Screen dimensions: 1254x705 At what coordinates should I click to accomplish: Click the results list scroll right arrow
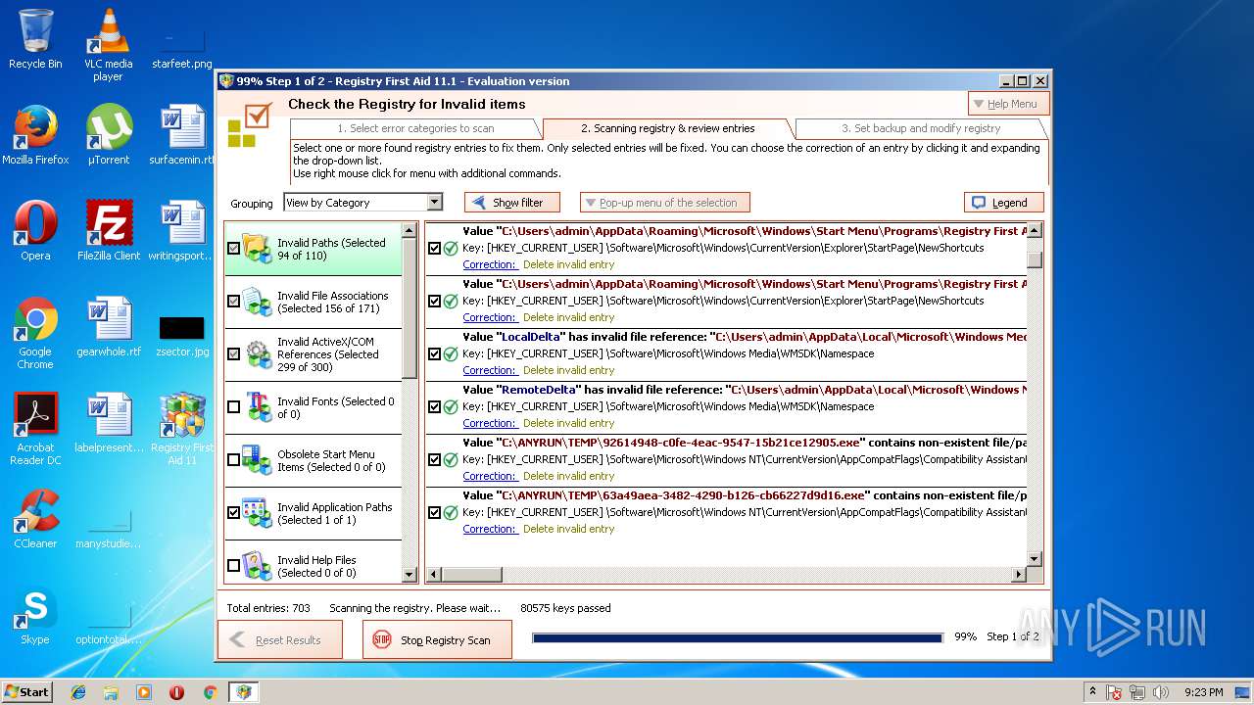point(1019,575)
